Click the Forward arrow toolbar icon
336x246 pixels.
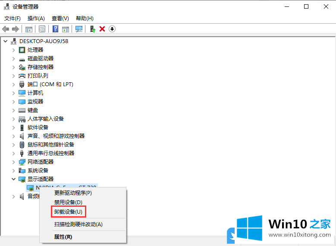(x=16, y=29)
